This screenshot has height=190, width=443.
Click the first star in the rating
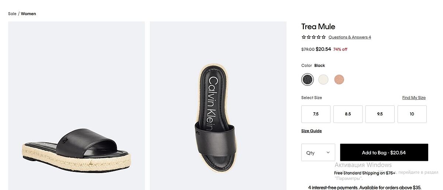pyautogui.click(x=303, y=37)
